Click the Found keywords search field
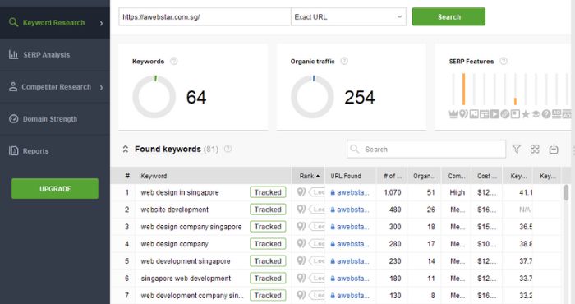The image size is (575, 304). click(x=426, y=149)
